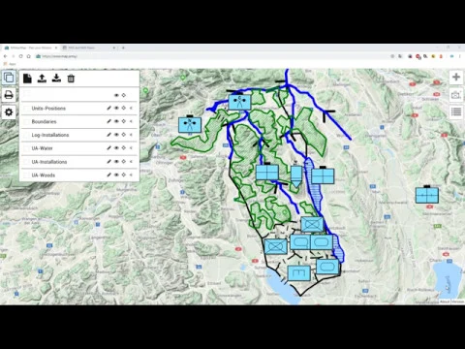Image resolution: width=465 pixels, height=349 pixels.
Task: Open the settings gear on map sidebar
Action: coord(9,112)
